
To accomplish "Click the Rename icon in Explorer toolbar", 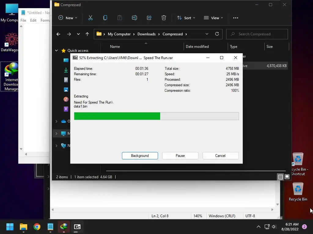I will (x=134, y=18).
